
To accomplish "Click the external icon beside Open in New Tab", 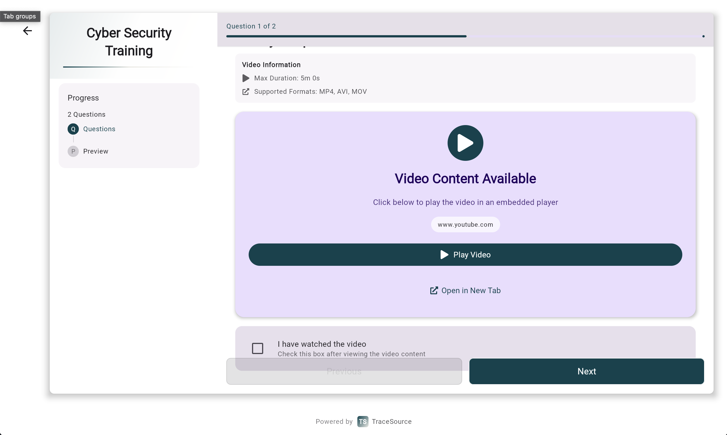I will [434, 290].
